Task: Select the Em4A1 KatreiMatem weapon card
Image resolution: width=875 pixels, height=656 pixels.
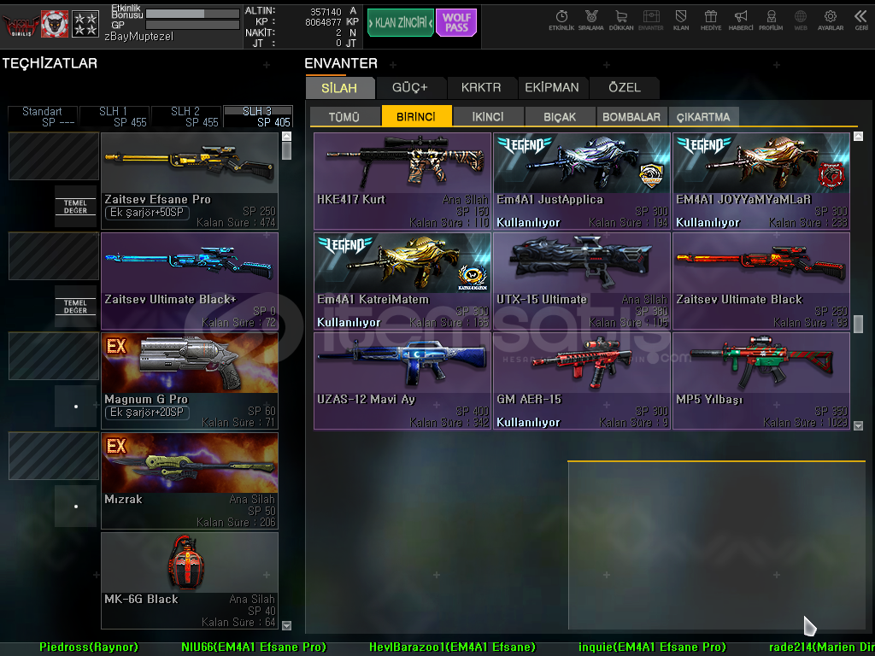Action: point(402,281)
